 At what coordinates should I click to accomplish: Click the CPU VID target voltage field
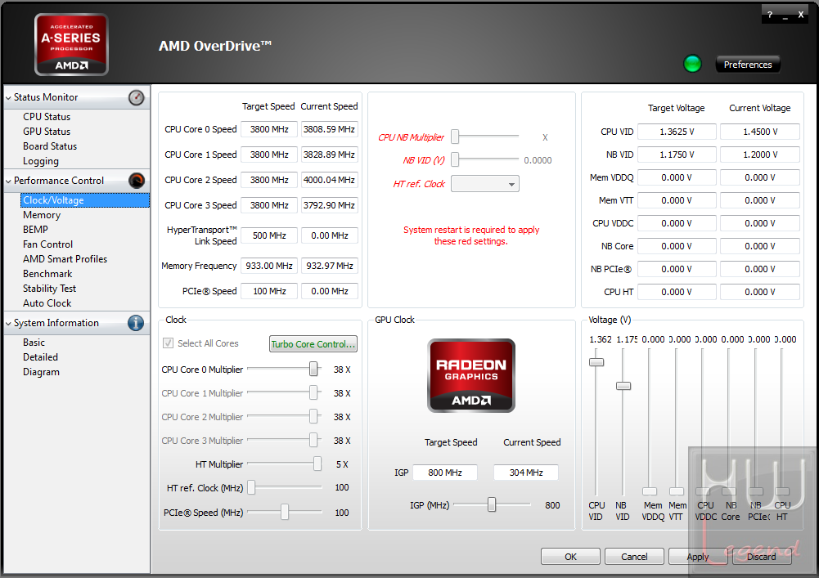coord(677,132)
